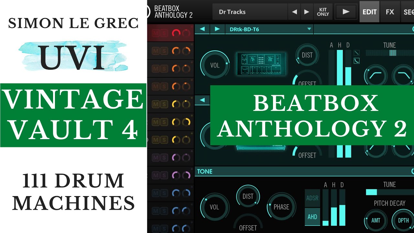Viewport: 414px width, 233px height.
Task: Click the low-pass filter knob under TUNE
Action: click(403, 76)
